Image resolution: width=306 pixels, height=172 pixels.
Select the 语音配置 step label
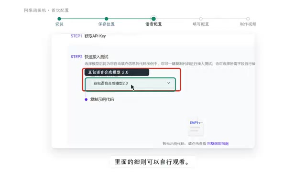click(153, 24)
